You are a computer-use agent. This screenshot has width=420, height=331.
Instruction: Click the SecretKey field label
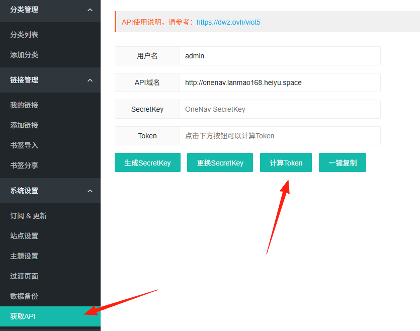coord(147,109)
